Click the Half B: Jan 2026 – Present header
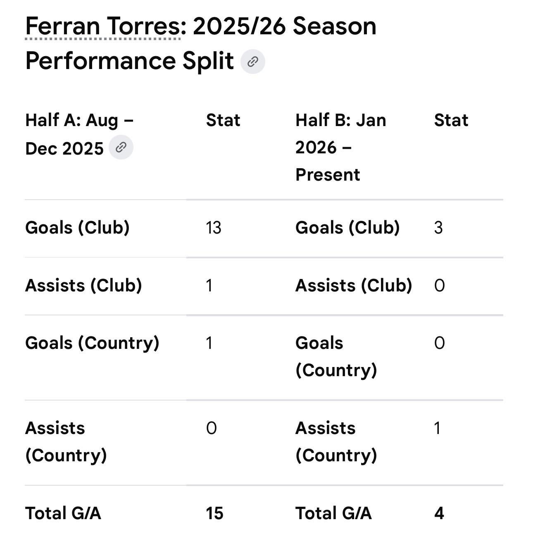This screenshot has height=539, width=533. pyautogui.click(x=340, y=147)
